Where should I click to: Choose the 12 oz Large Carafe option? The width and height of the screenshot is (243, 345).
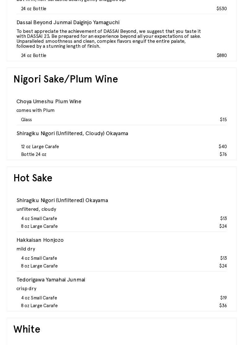coord(40,147)
